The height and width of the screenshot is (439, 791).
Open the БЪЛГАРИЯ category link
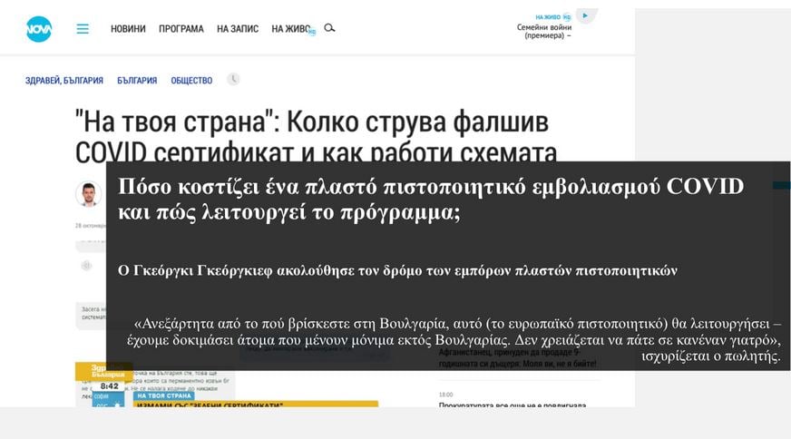click(137, 80)
